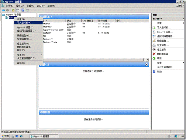This screenshot has height=140, width=186.
Task: Expand 查看 submenu arrow in actions pane
Action: (x=183, y=63)
